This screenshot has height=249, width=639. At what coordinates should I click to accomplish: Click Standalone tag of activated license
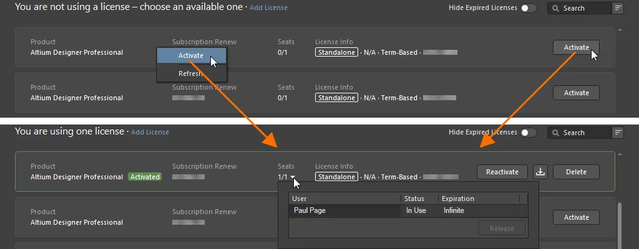[336, 177]
